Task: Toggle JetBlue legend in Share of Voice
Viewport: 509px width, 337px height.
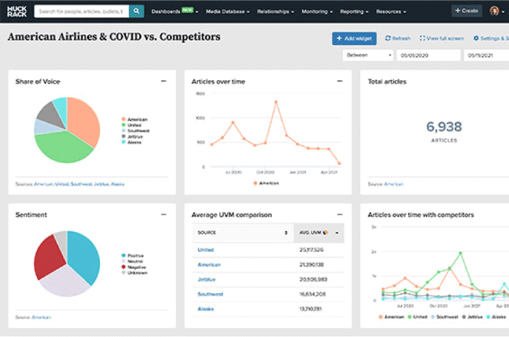Action: 132,137
